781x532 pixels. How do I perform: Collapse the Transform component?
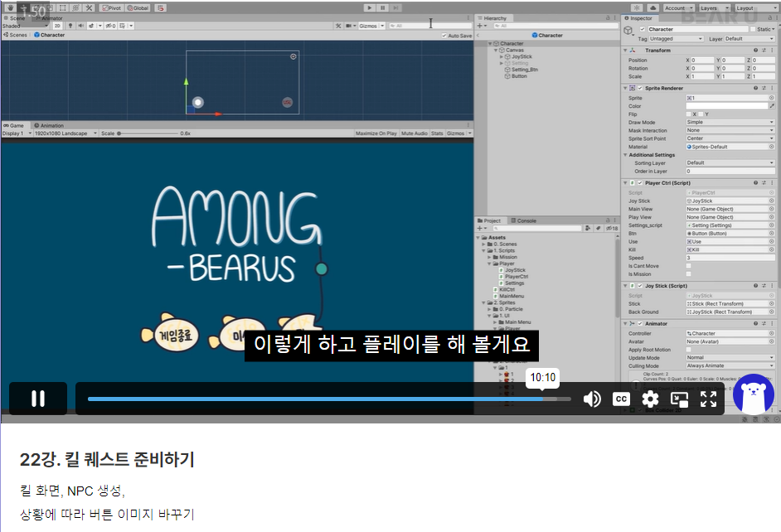[625, 51]
